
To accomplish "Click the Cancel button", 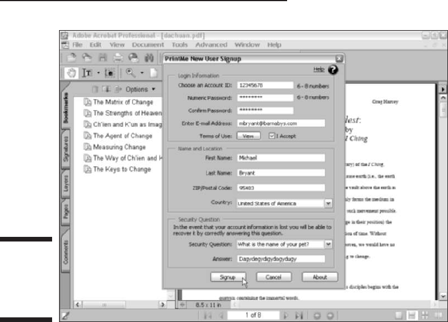I will point(274,277).
